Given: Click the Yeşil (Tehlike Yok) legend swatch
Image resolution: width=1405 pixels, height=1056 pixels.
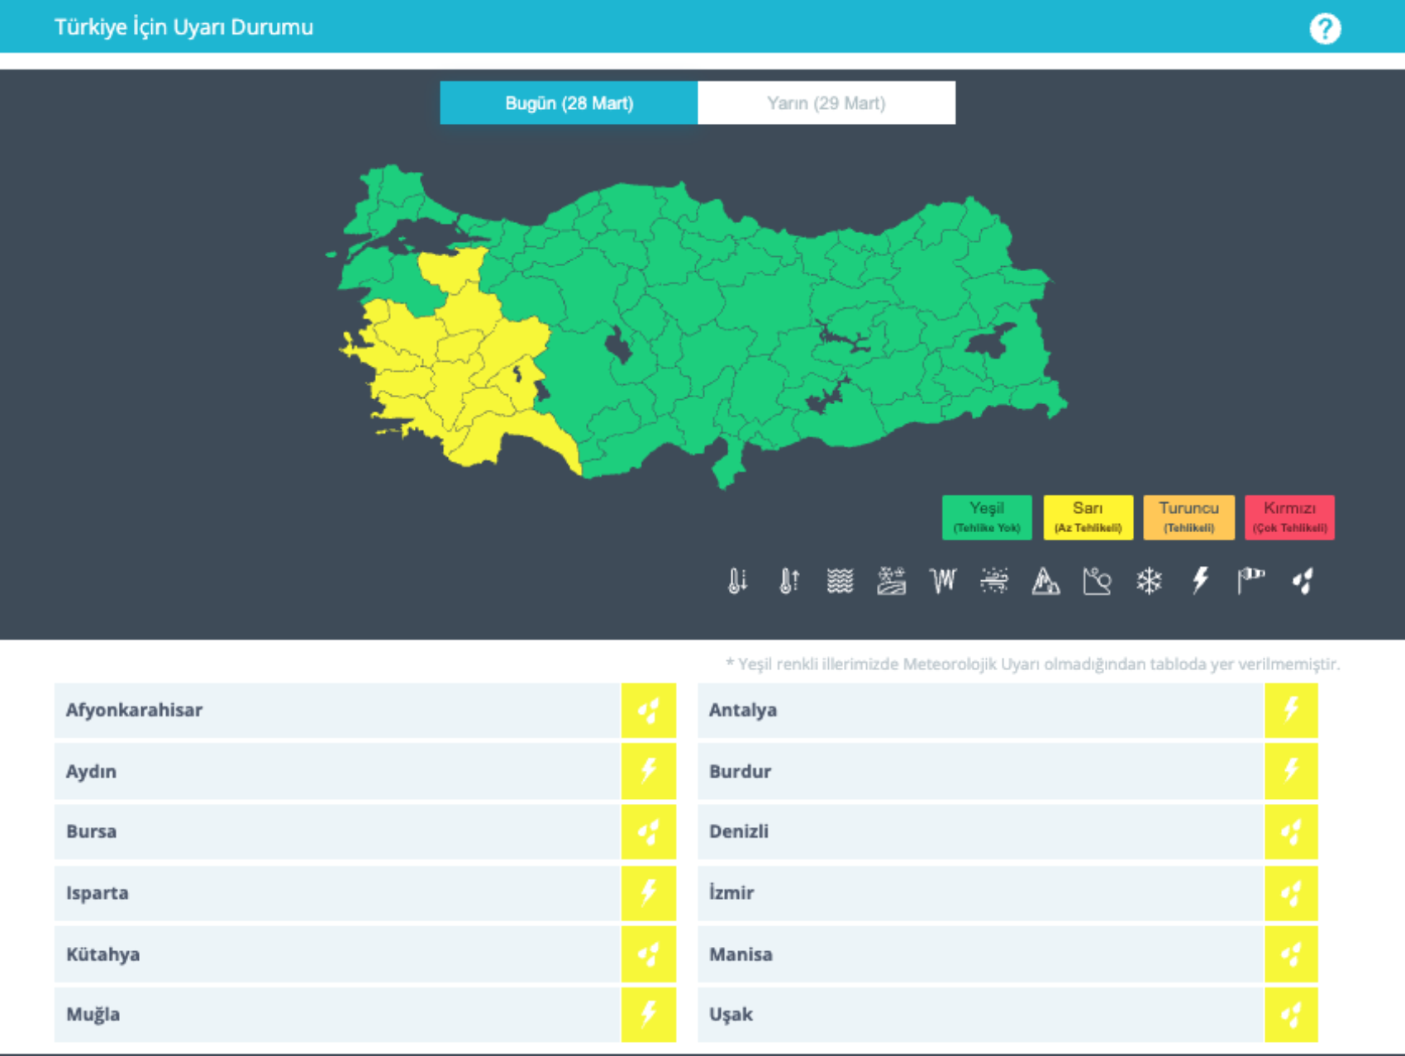Looking at the screenshot, I should [x=987, y=517].
